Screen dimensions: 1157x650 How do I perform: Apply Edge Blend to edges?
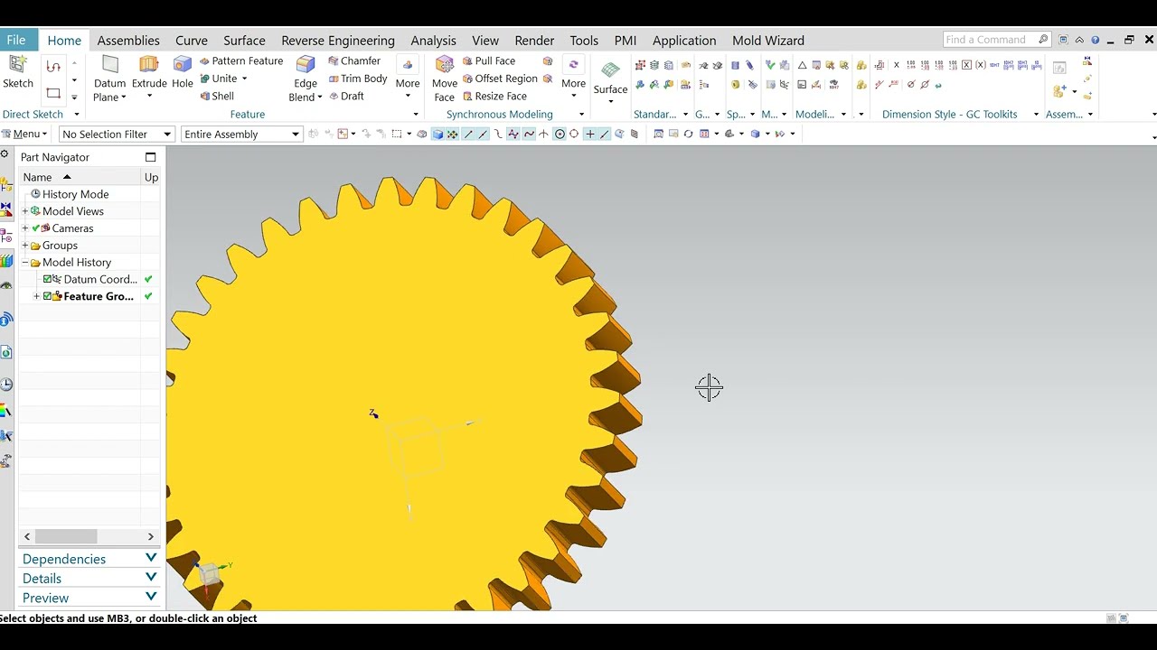coord(306,79)
